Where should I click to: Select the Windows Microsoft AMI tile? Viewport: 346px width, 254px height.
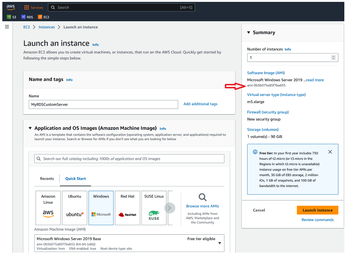click(101, 208)
